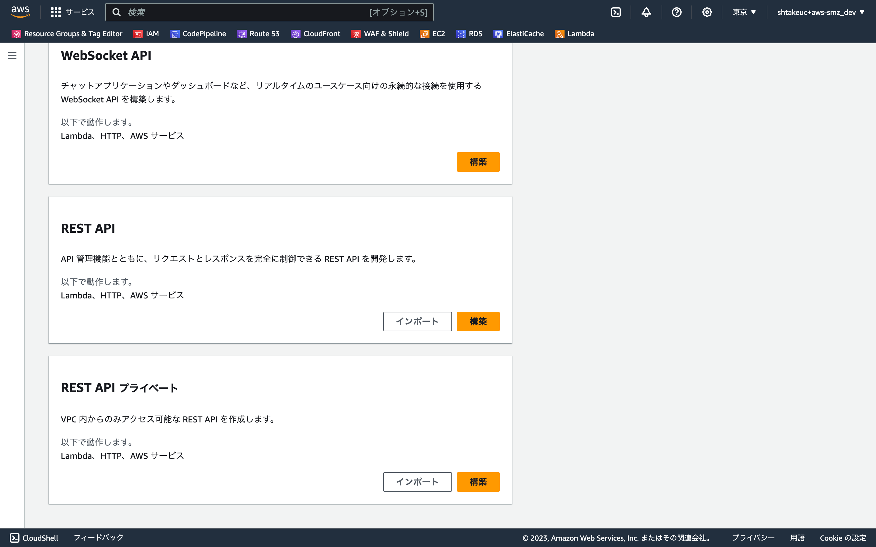
Task: Open the settings gear icon
Action: point(707,12)
